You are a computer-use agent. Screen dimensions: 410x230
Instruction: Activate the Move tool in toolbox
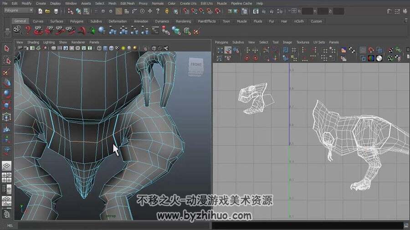point(7,83)
